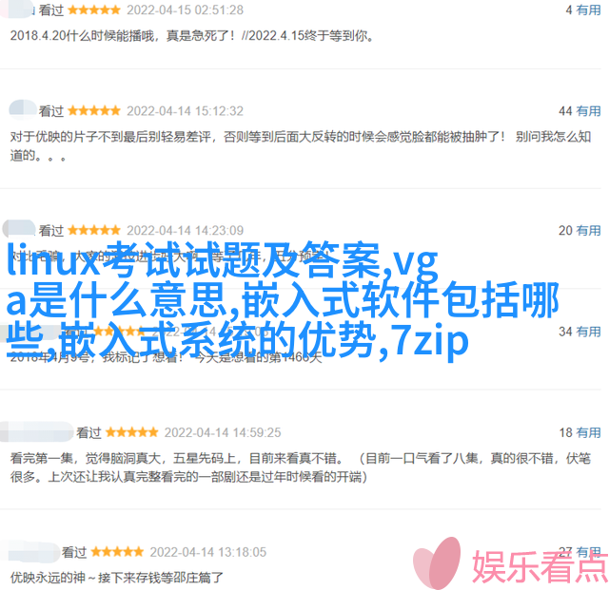This screenshot has width=609, height=590.
Task: Open blurred username on 14:59:25 review
Action: [x=37, y=431]
